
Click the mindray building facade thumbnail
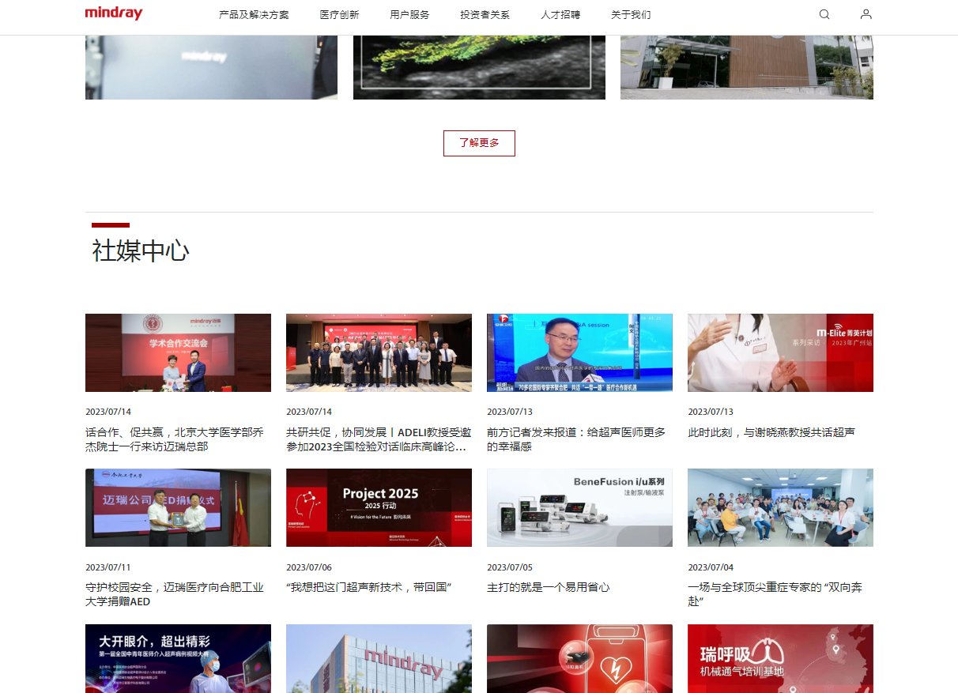[379, 658]
